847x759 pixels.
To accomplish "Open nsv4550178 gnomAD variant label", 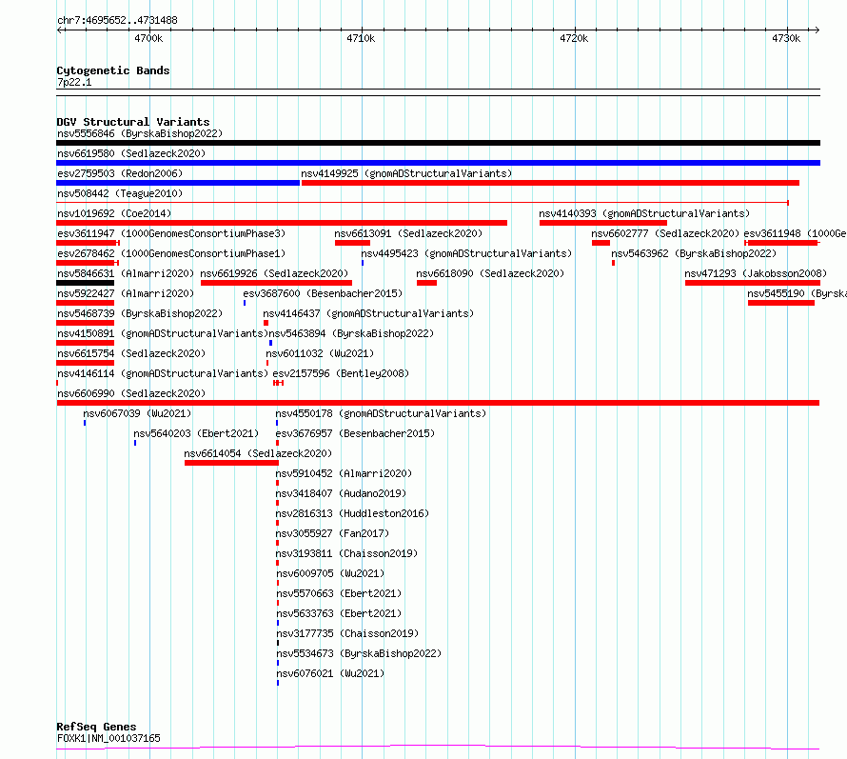I will pos(381,413).
